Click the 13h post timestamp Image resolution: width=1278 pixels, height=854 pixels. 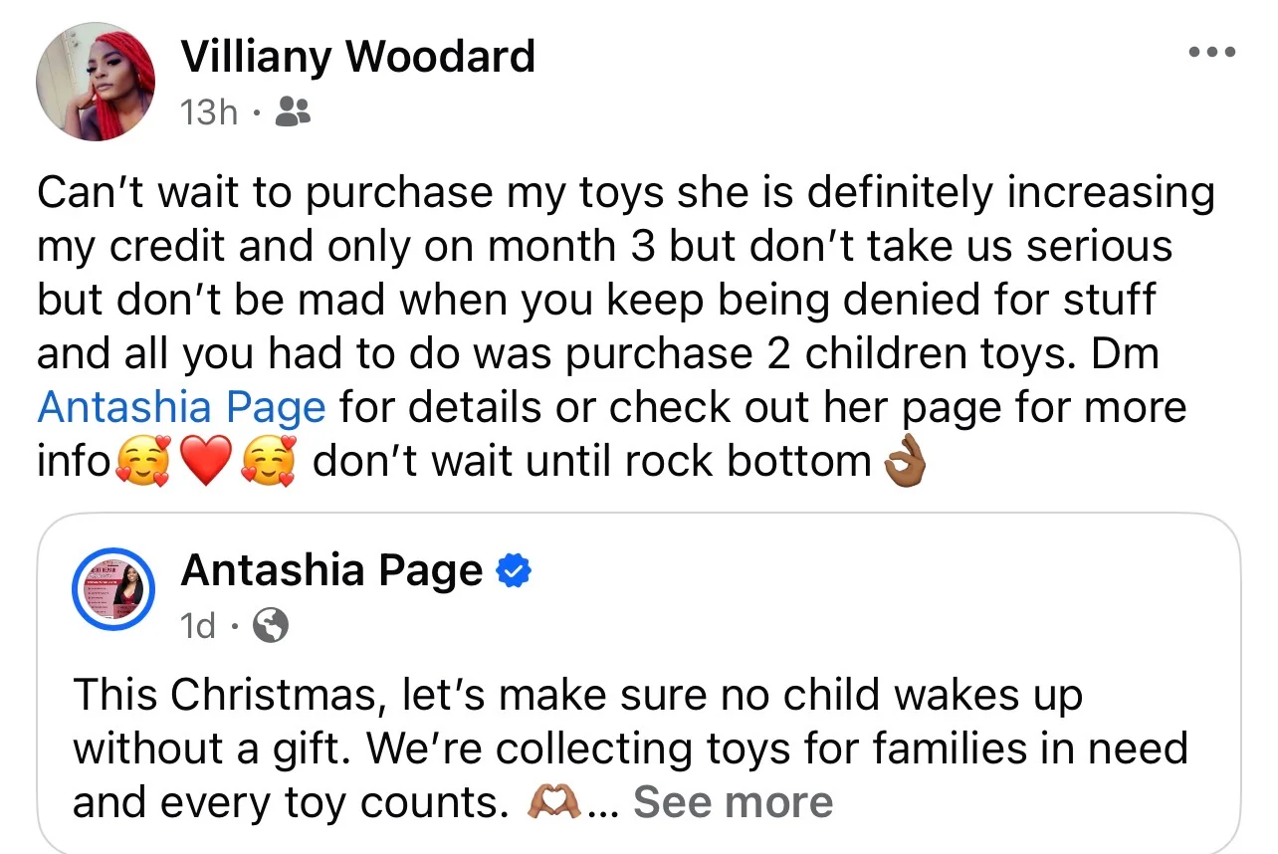coord(209,111)
